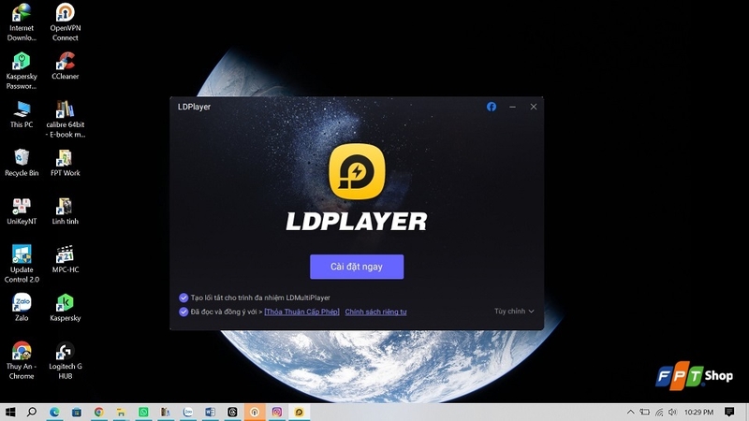Select the green Kaspersky desktop icon
The width and height of the screenshot is (749, 421).
pos(65,308)
